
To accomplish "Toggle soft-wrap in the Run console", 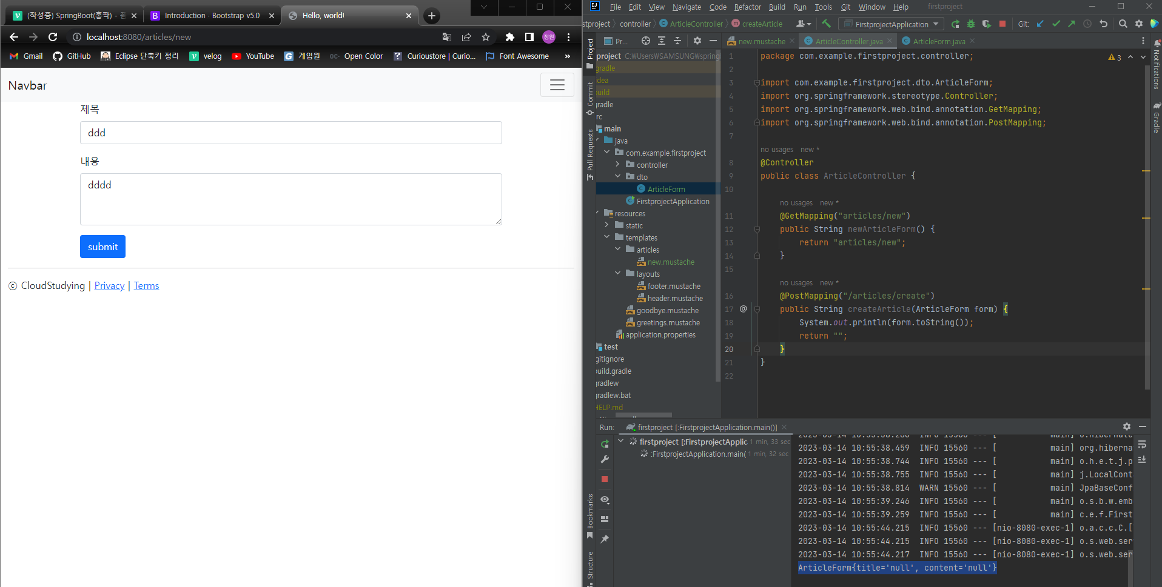I will coord(1142,444).
